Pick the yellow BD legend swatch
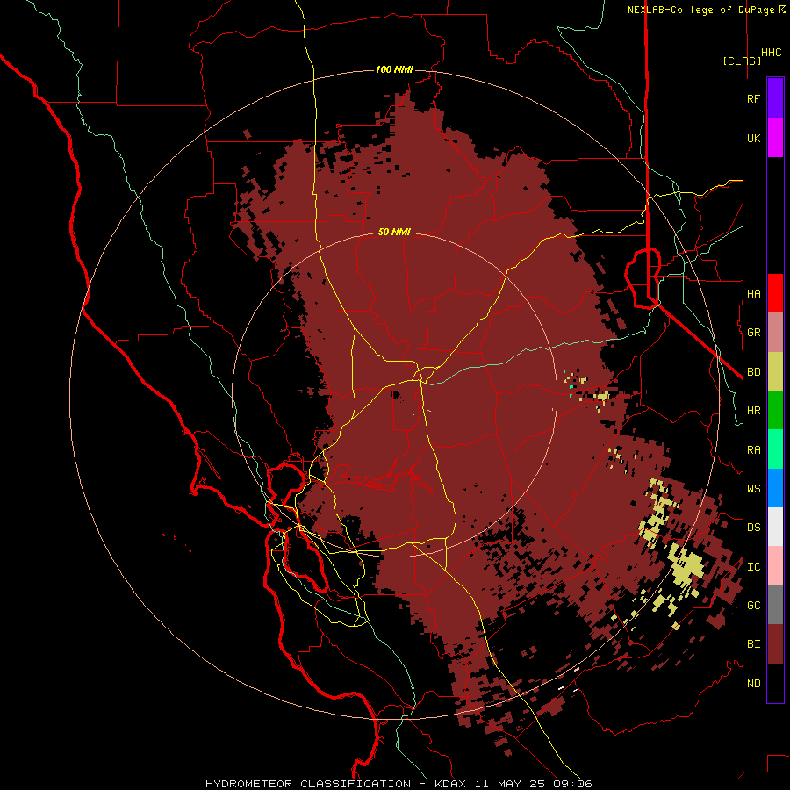This screenshot has height=790, width=790. tap(775, 372)
